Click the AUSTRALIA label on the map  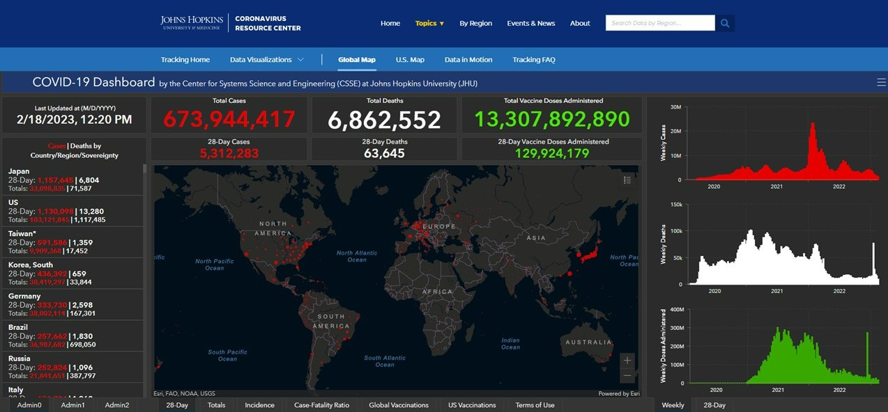[x=589, y=342]
